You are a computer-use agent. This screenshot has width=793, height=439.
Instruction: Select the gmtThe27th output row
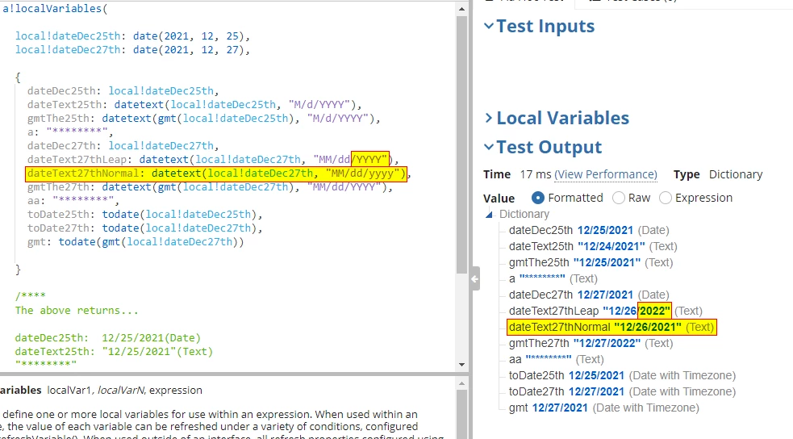pyautogui.click(x=591, y=344)
